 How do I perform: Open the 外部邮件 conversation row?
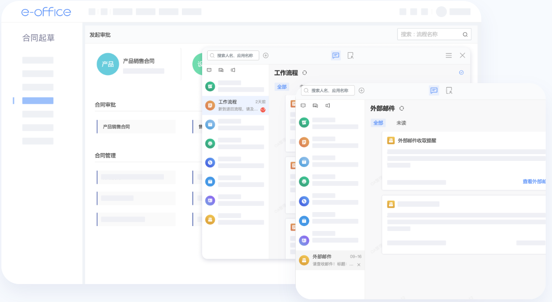pyautogui.click(x=330, y=260)
